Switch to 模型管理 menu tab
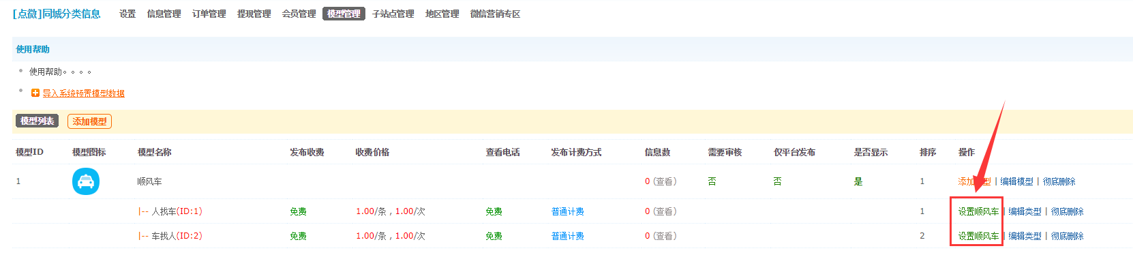Viewport: 1133px width, 255px height. 344,14
